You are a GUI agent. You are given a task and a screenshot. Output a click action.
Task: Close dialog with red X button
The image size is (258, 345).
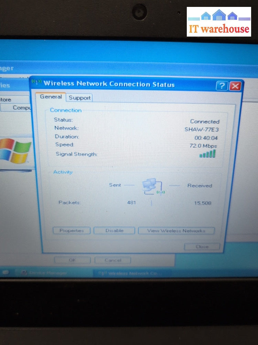pos(235,86)
